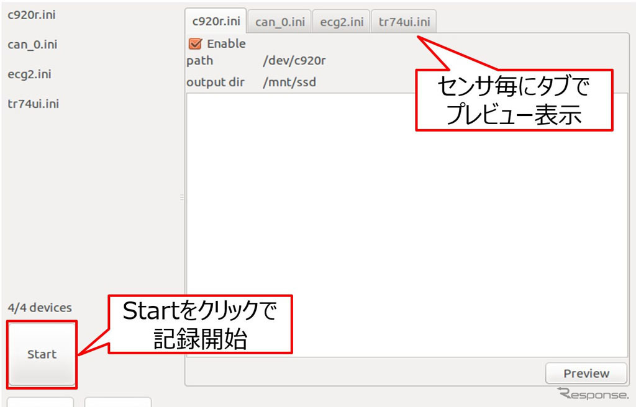Open the can_0.ini tab
The width and height of the screenshot is (636, 407).
[x=280, y=22]
